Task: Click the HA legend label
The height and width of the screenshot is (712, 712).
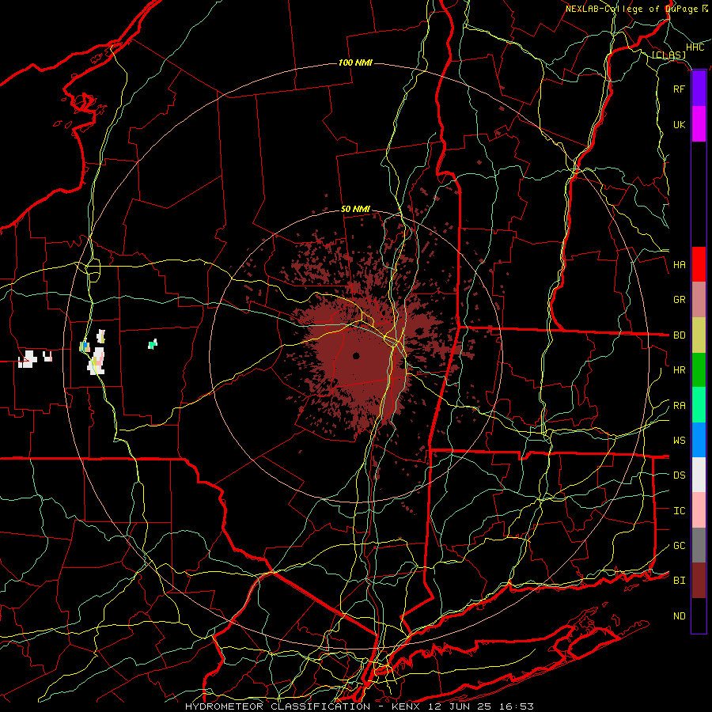Action: (x=680, y=265)
